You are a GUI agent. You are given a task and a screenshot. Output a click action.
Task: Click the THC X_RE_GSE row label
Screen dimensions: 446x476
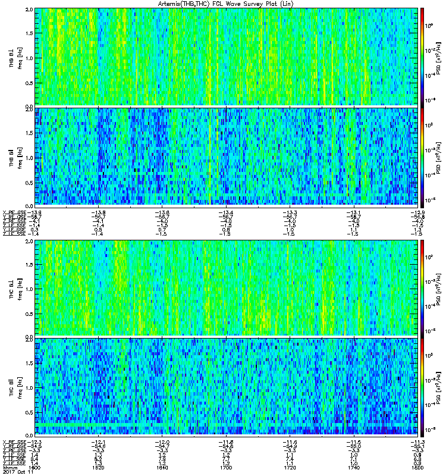click(x=14, y=442)
